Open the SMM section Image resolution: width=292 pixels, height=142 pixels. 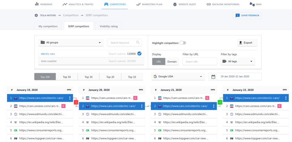click(x=255, y=4)
